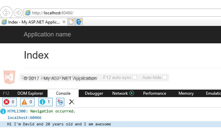This screenshot has height=137, width=221.
Task: Open the Memory tab
Action: coord(186,93)
